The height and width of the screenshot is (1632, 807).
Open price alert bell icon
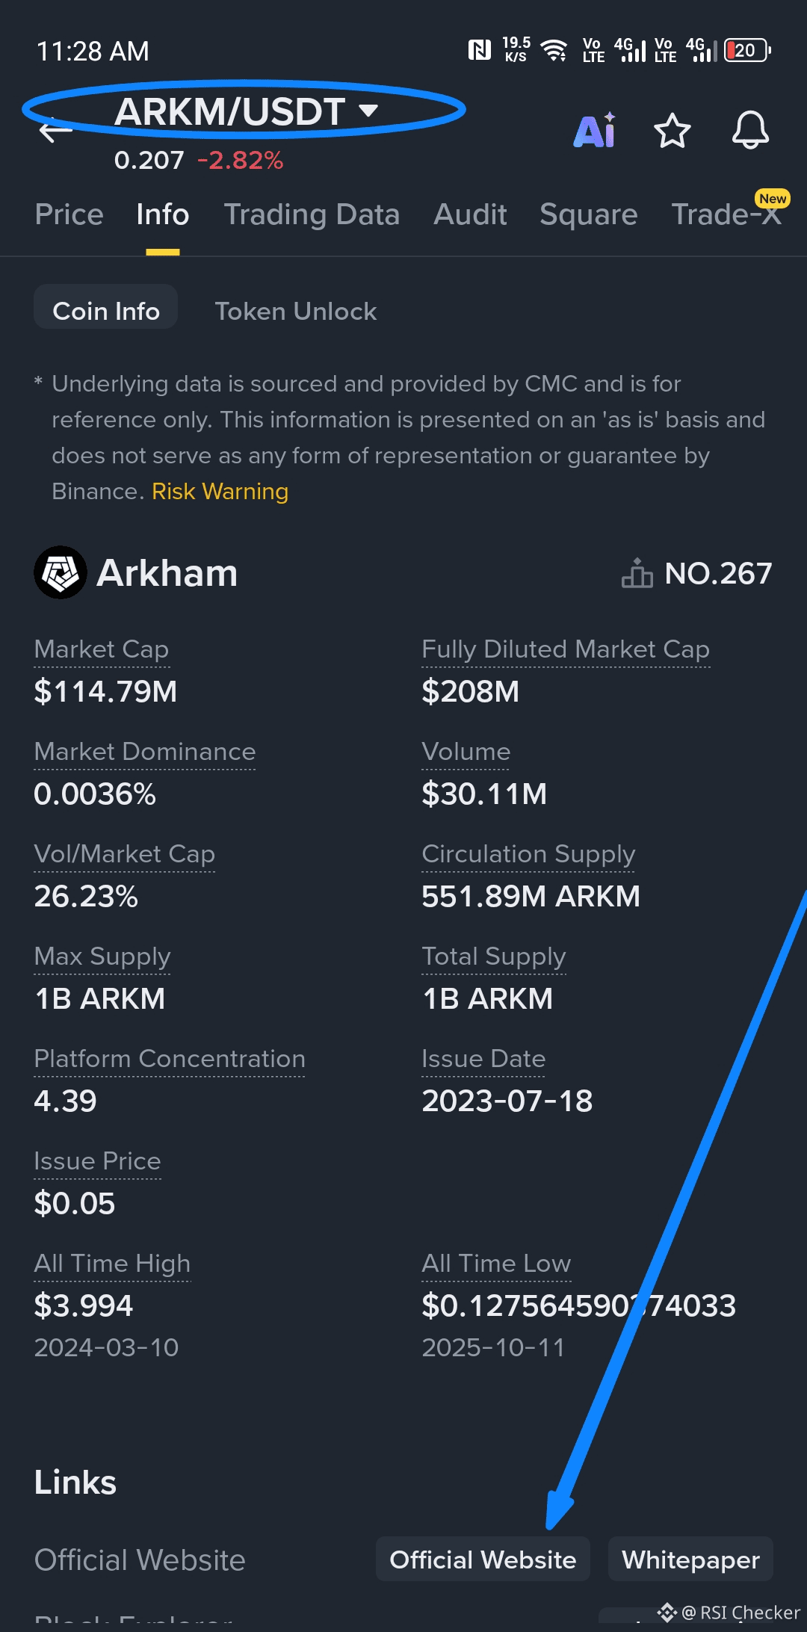[x=749, y=131]
